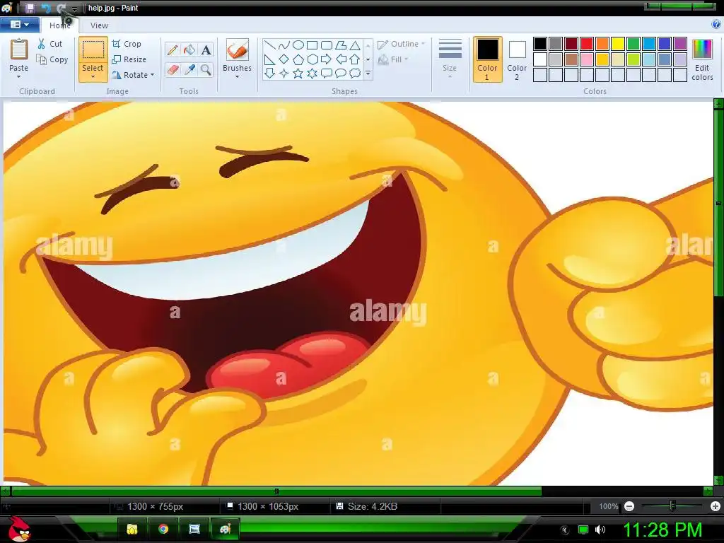Choose the Diamond shape
This screenshot has width=724, height=543.
(x=284, y=59)
